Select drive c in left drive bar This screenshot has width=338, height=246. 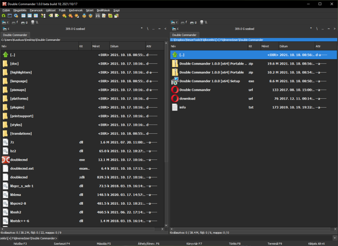(5, 22)
